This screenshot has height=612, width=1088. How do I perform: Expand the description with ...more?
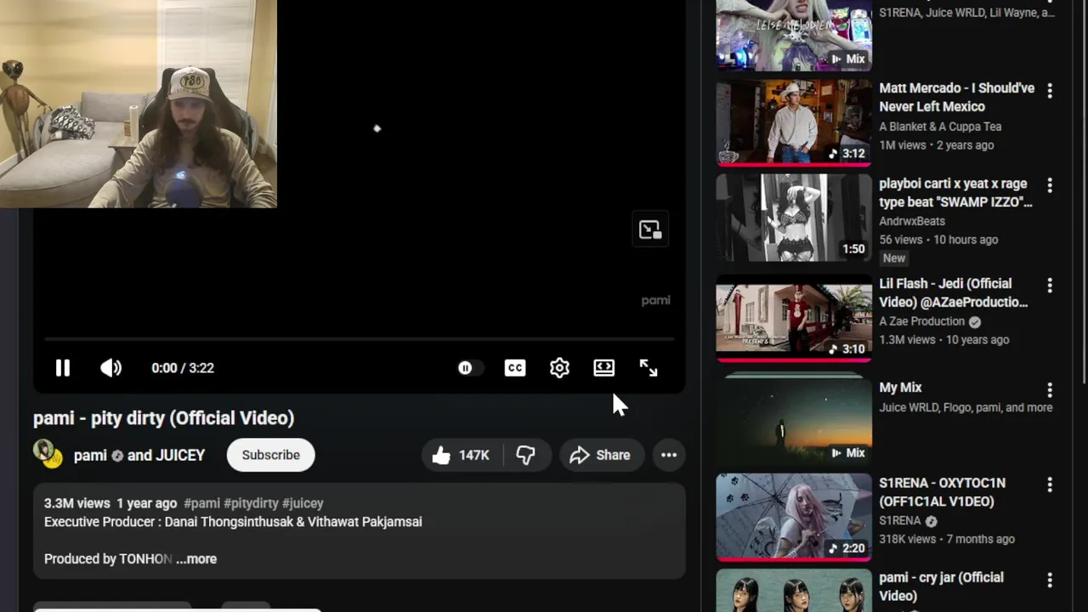[x=196, y=558]
